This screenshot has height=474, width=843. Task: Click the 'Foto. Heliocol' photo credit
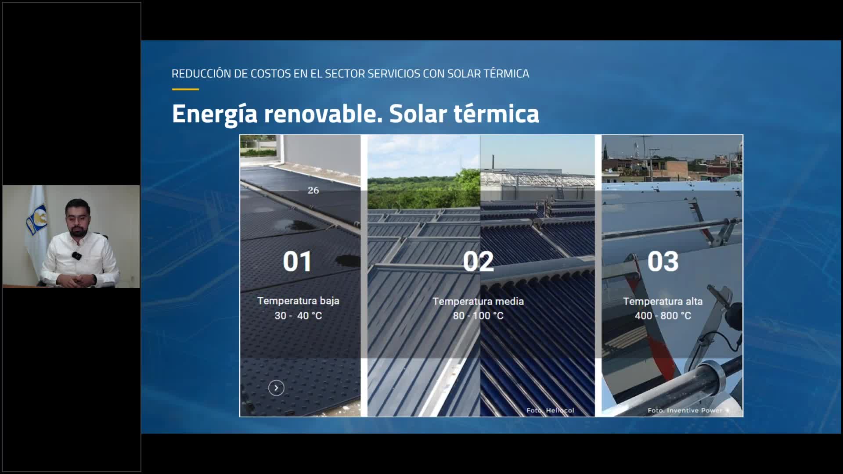[550, 410]
